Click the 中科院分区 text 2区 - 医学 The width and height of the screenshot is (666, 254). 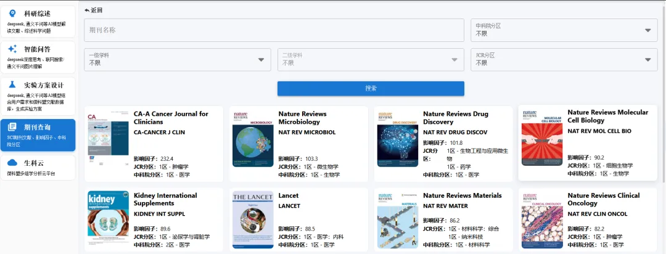178,245
